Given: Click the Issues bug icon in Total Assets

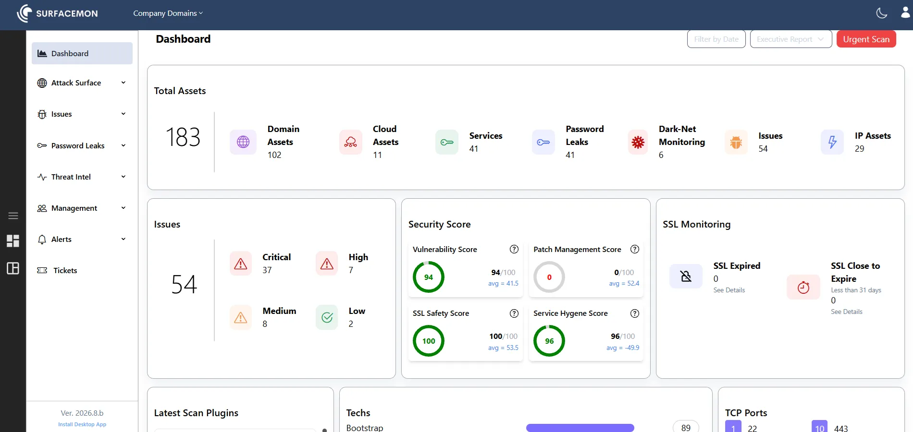Looking at the screenshot, I should (736, 142).
